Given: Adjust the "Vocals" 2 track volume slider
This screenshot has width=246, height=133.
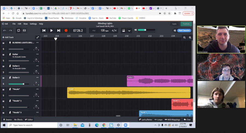Looking at the screenshot, I should coord(19,107).
